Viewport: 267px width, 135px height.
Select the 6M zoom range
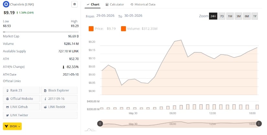pos(247,16)
